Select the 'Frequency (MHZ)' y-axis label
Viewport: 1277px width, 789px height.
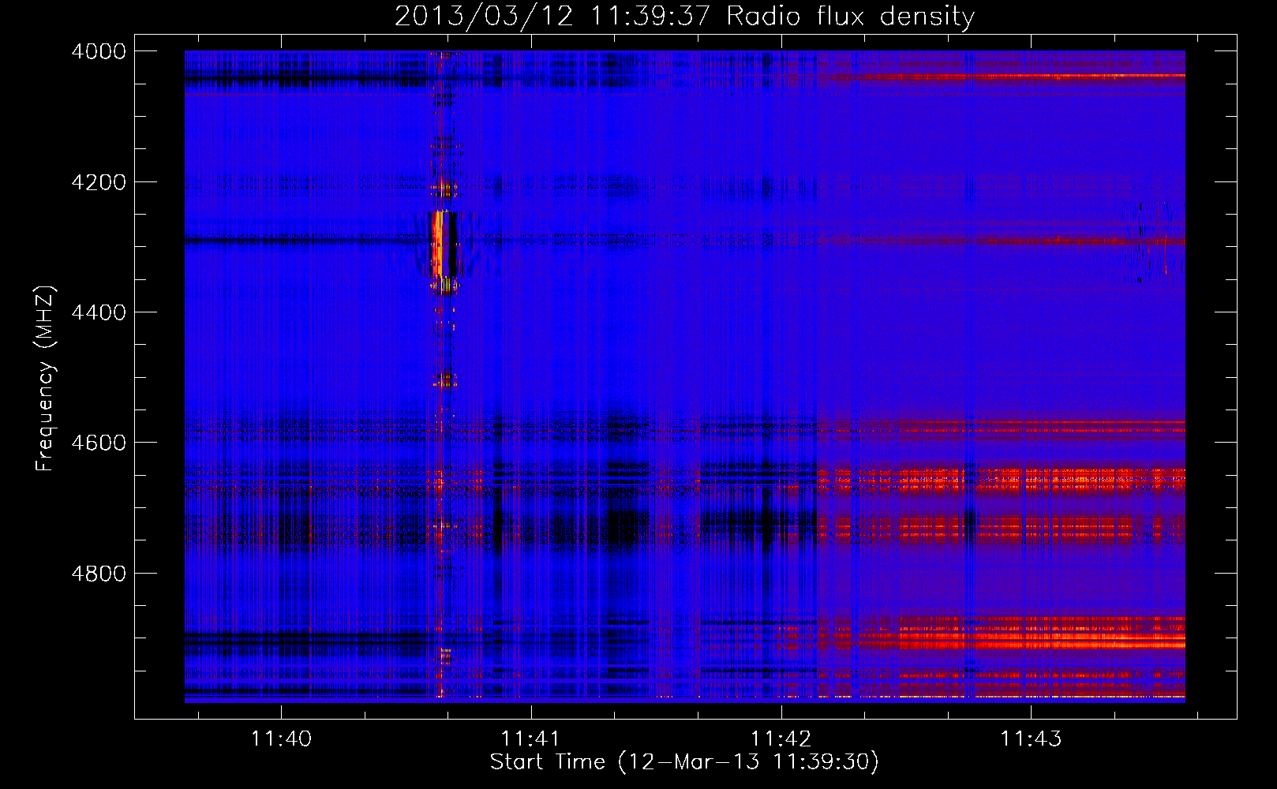point(46,379)
